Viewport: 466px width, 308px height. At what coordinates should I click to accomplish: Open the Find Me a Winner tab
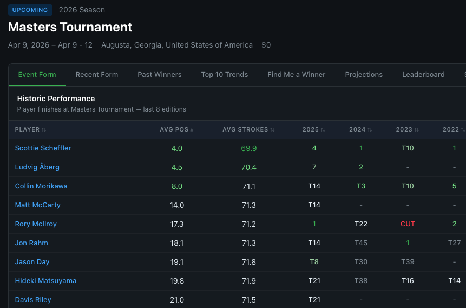(x=296, y=75)
